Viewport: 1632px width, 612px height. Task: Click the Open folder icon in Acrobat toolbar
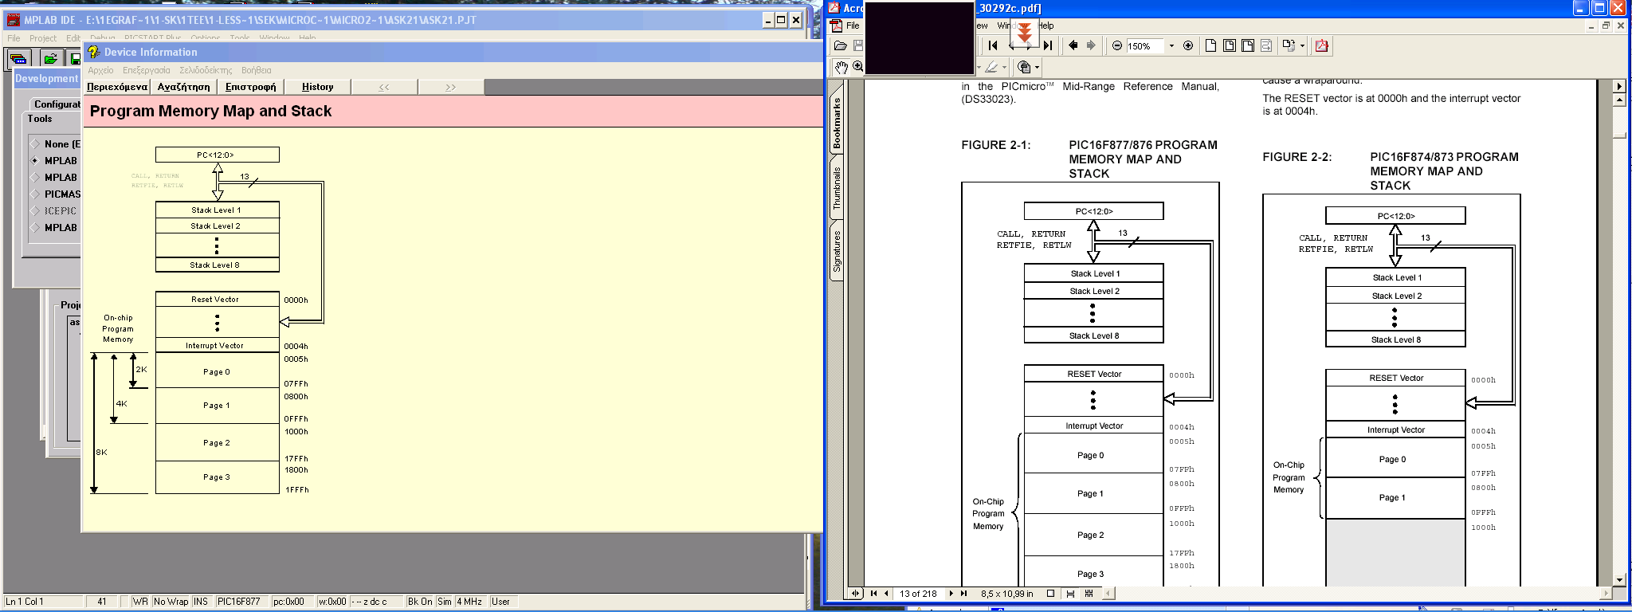coord(840,45)
